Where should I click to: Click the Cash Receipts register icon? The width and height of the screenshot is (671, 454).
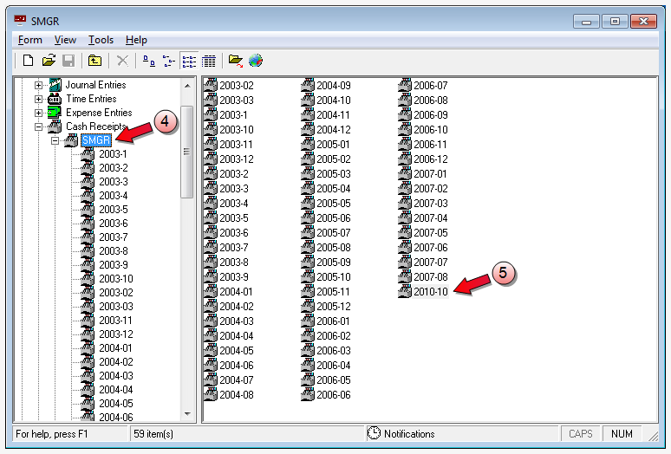(x=55, y=126)
